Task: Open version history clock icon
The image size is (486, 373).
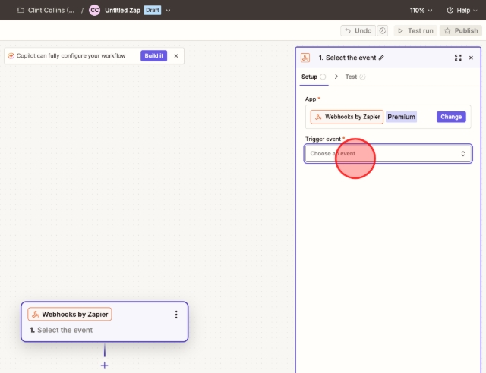Action: 383,30
